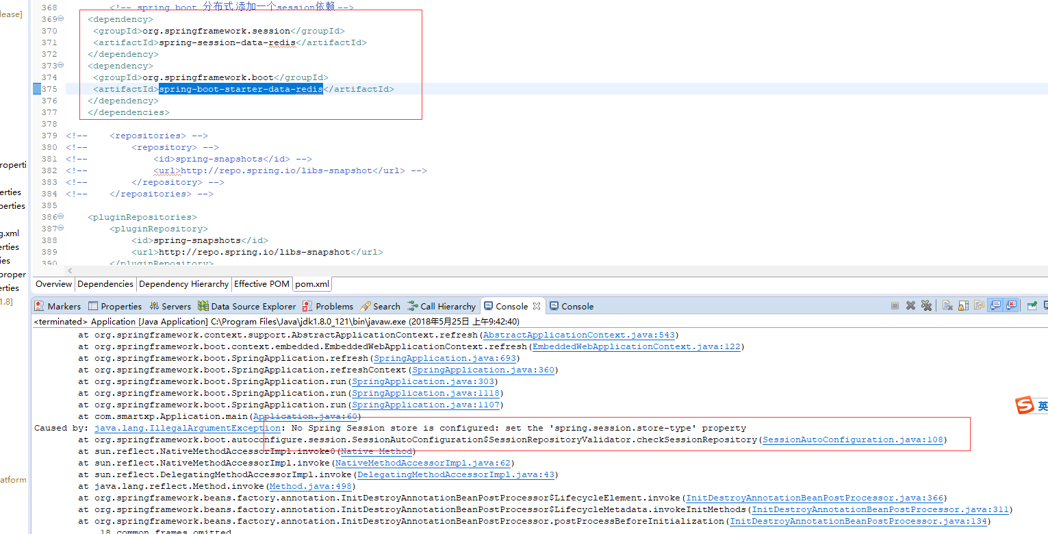1048x534 pixels.
Task: Collapse the pluginRepositories element at line 386
Action: [x=60, y=216]
